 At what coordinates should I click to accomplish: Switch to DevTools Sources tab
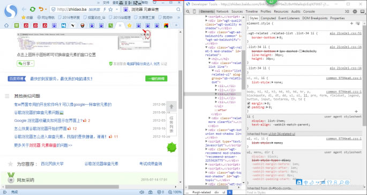coord(237,11)
